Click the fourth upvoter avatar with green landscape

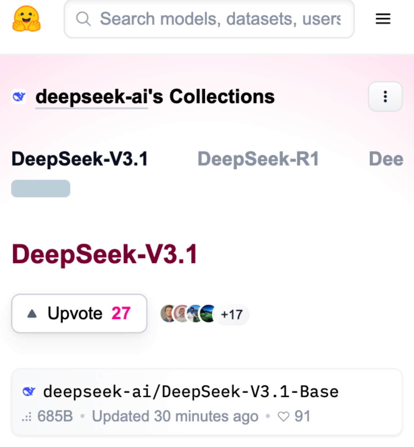(x=208, y=314)
